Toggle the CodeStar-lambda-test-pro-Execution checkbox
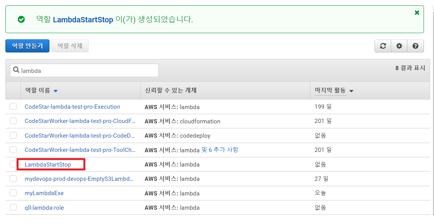The width and height of the screenshot is (434, 224). pos(13,106)
